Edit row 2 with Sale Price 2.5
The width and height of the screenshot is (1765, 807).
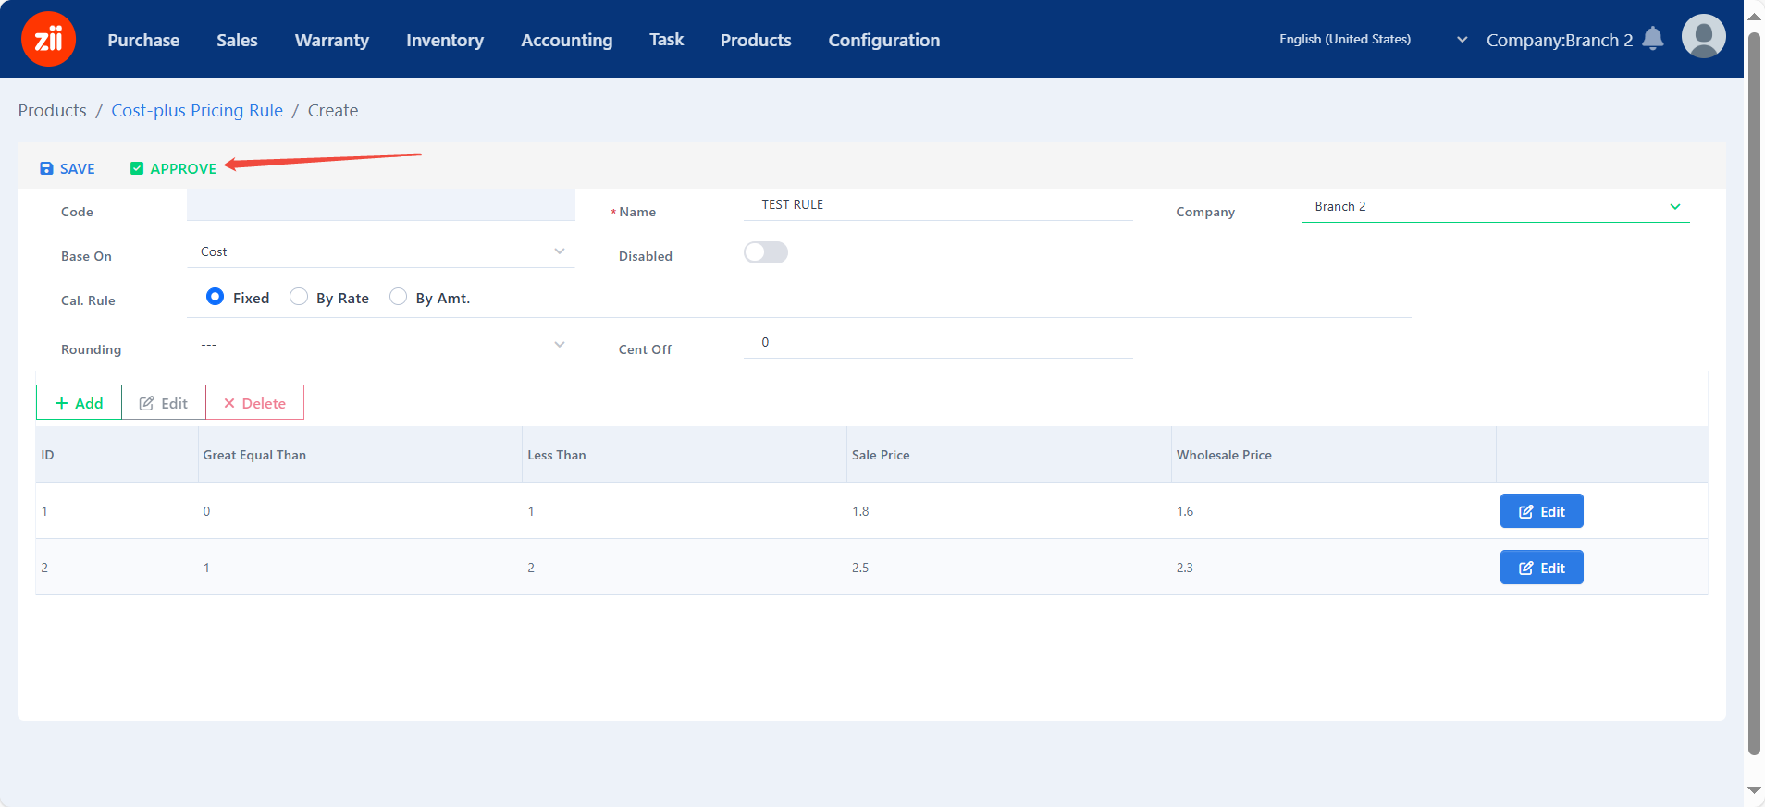1541,568
